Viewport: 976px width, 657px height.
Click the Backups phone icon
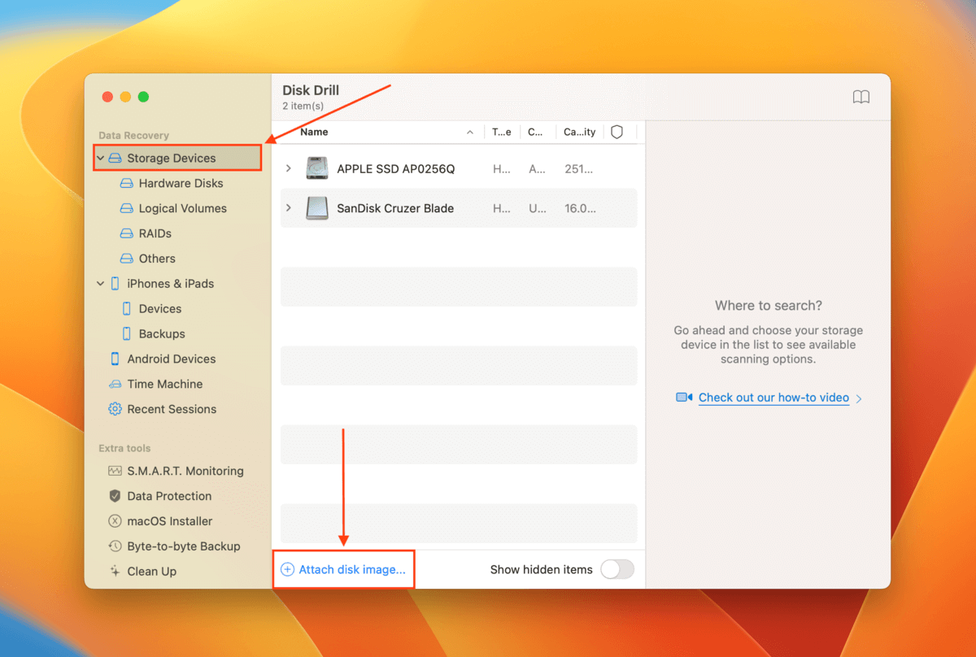[126, 334]
